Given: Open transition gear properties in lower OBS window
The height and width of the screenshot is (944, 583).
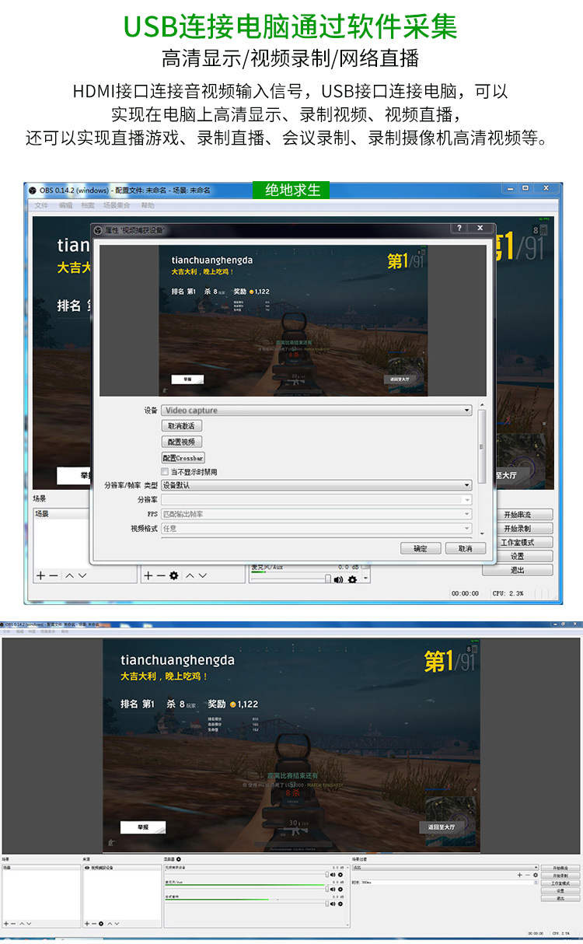Looking at the screenshot, I should [x=535, y=875].
